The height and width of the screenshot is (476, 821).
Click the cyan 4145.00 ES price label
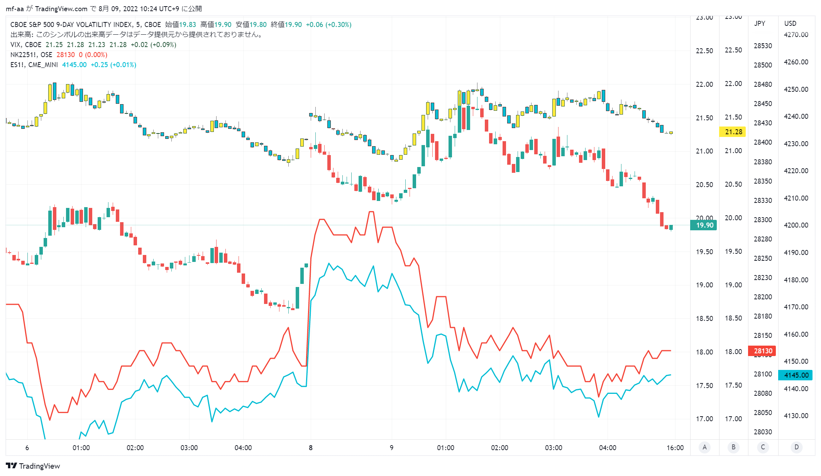(x=796, y=375)
